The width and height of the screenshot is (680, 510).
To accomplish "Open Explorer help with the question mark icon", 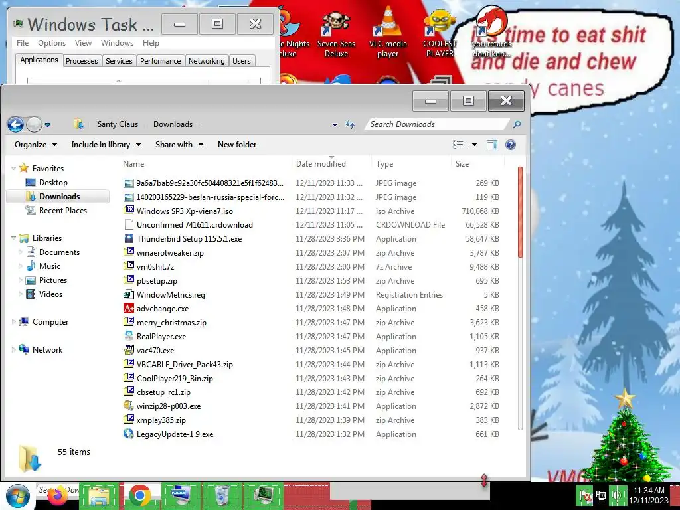I will 511,145.
